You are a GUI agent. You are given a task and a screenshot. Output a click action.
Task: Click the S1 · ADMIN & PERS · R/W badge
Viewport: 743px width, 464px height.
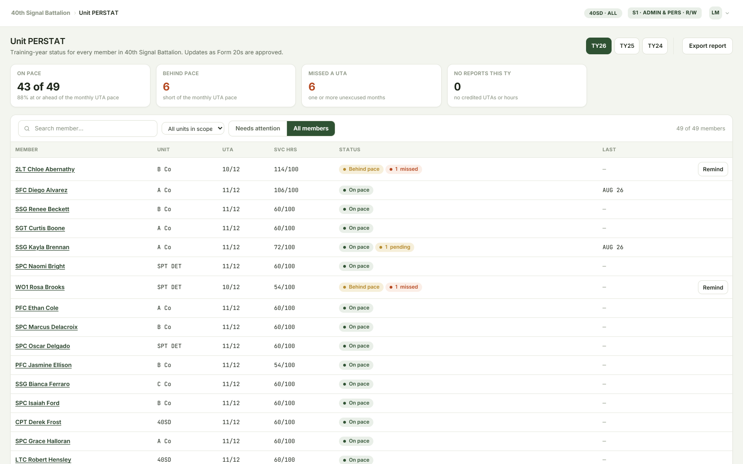pos(664,13)
